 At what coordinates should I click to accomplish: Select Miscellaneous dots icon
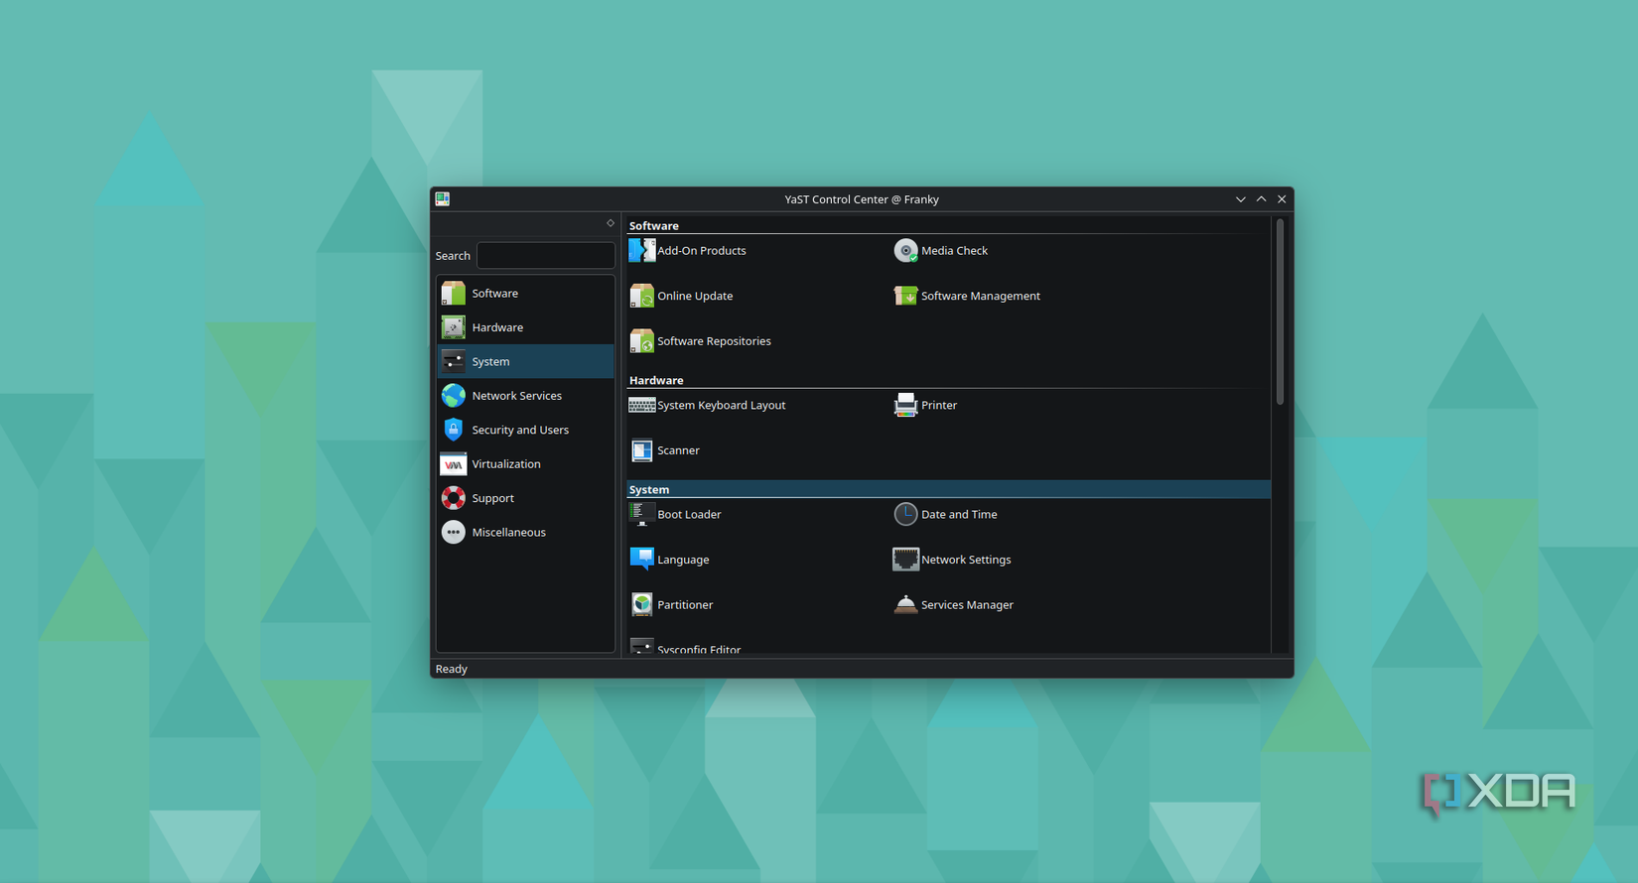454,533
